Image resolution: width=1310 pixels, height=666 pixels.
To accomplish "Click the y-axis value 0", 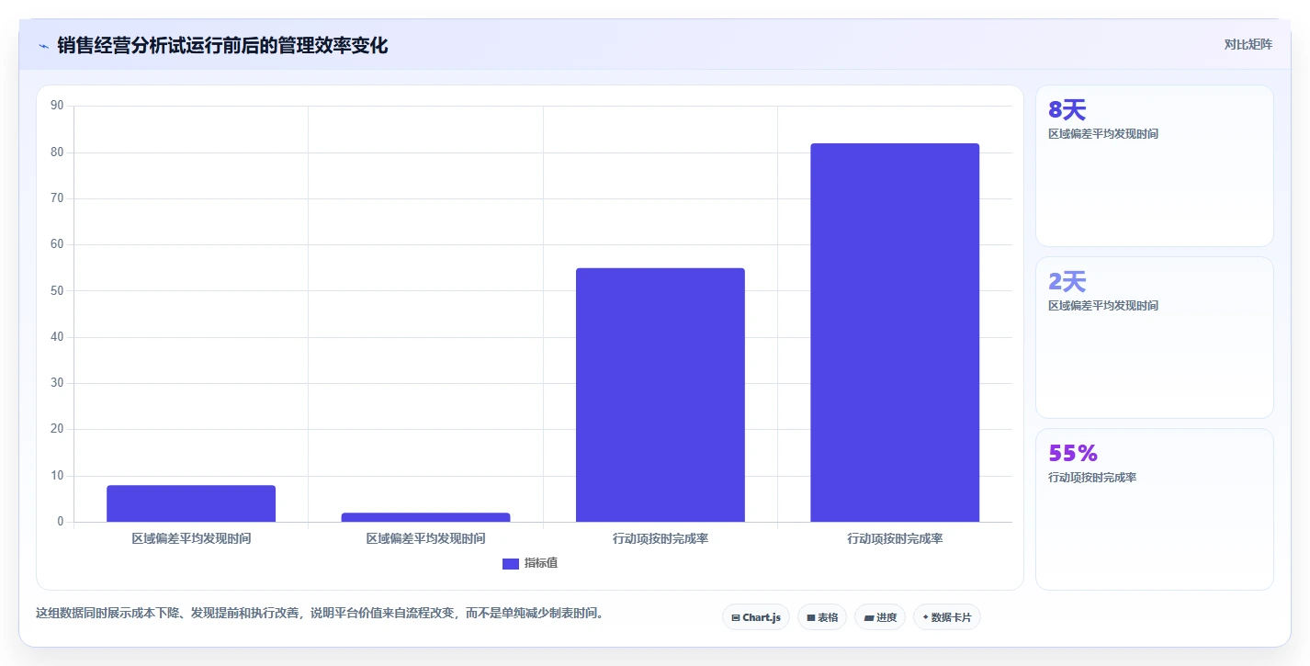I will tap(61, 522).
